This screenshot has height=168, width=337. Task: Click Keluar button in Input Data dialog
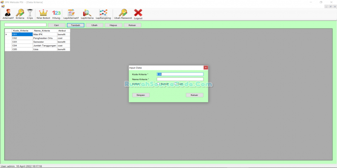click(x=194, y=95)
